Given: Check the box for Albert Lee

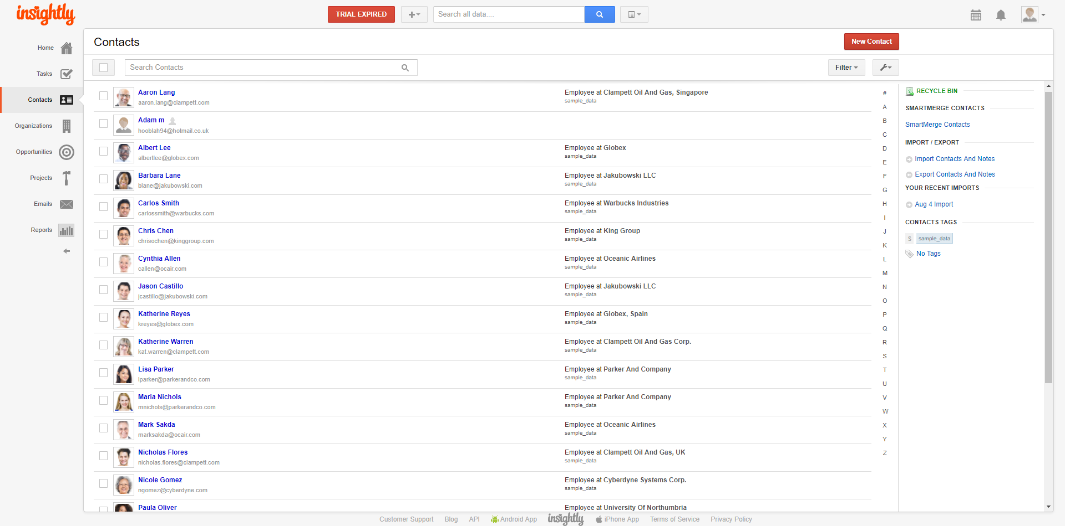Looking at the screenshot, I should tap(103, 151).
